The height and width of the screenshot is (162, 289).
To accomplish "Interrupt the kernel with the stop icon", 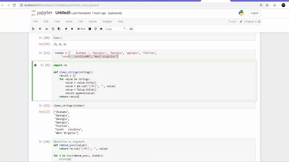I will coord(90,29).
